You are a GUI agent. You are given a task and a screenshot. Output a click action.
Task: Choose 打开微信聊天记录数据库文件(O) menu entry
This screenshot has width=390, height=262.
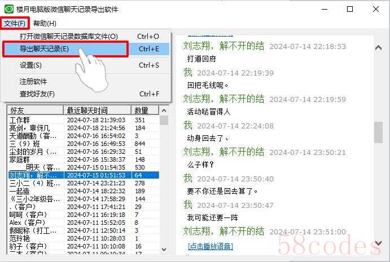(86, 36)
